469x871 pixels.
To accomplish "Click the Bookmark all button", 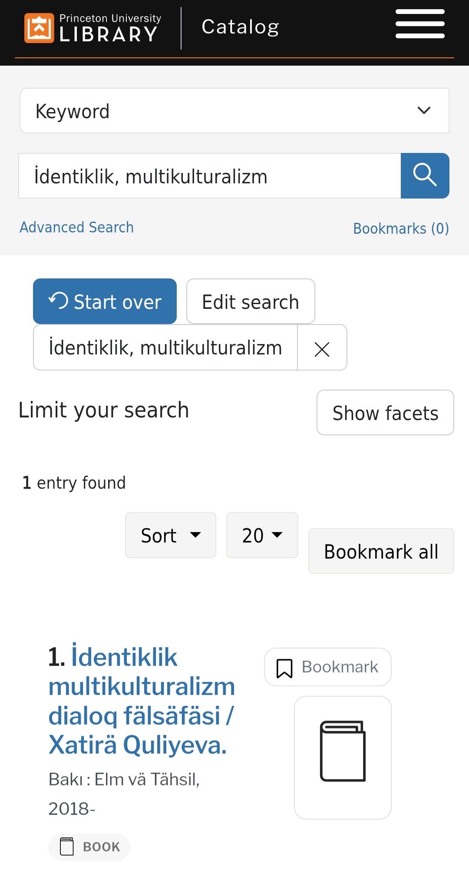I will point(381,551).
